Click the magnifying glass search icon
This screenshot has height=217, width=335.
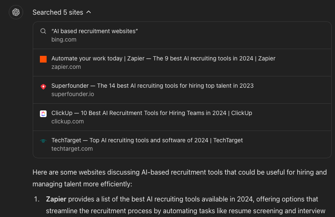tap(43, 31)
